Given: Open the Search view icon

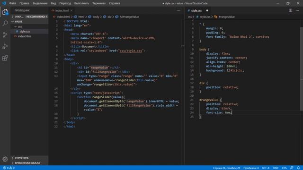Looking at the screenshot, I should pos(5,23).
